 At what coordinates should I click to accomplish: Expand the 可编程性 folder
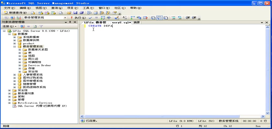pyautogui.click(x=20, y=62)
